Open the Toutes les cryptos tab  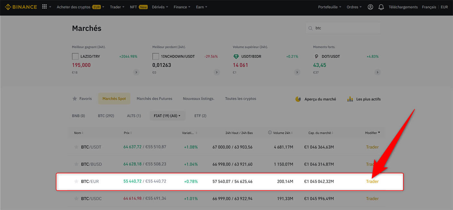241,99
